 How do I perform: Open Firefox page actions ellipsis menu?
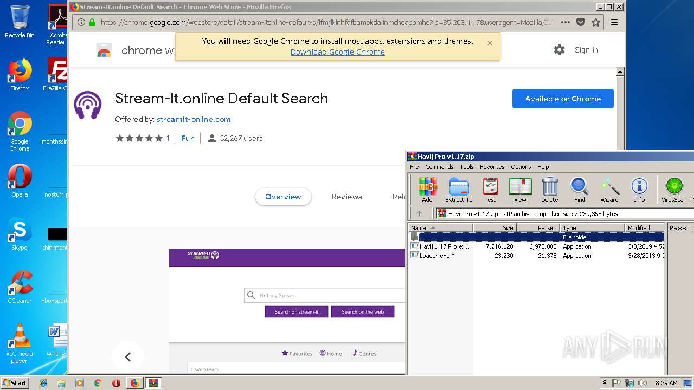[x=565, y=22]
